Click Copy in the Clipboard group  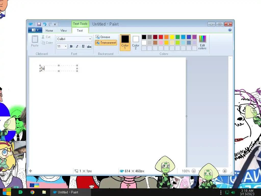(x=47, y=43)
